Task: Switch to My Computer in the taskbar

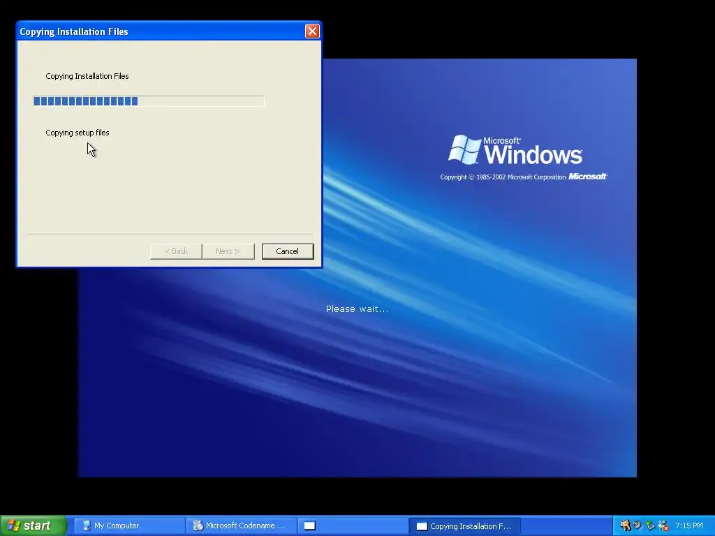Action: pyautogui.click(x=128, y=526)
